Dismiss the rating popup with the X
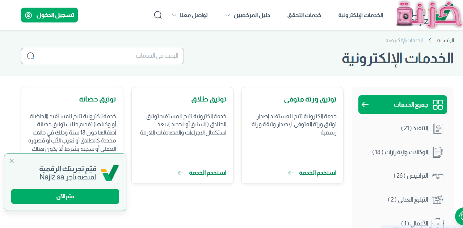Image resolution: width=463 pixels, height=228 pixels. [11, 161]
